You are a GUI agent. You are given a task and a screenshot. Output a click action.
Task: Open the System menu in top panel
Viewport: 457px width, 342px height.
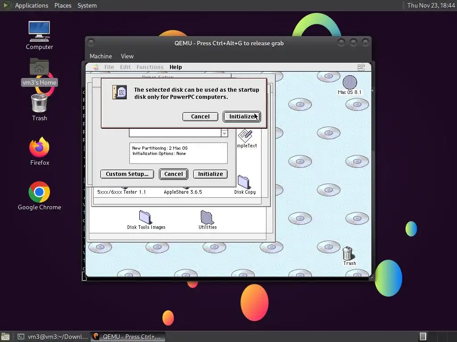point(87,5)
